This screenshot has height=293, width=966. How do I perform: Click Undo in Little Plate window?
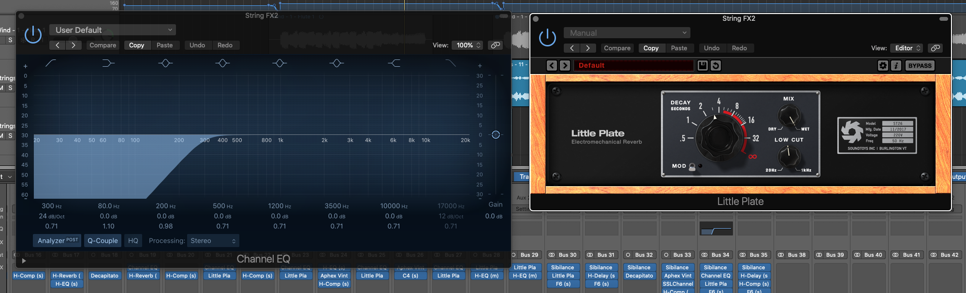click(x=712, y=48)
